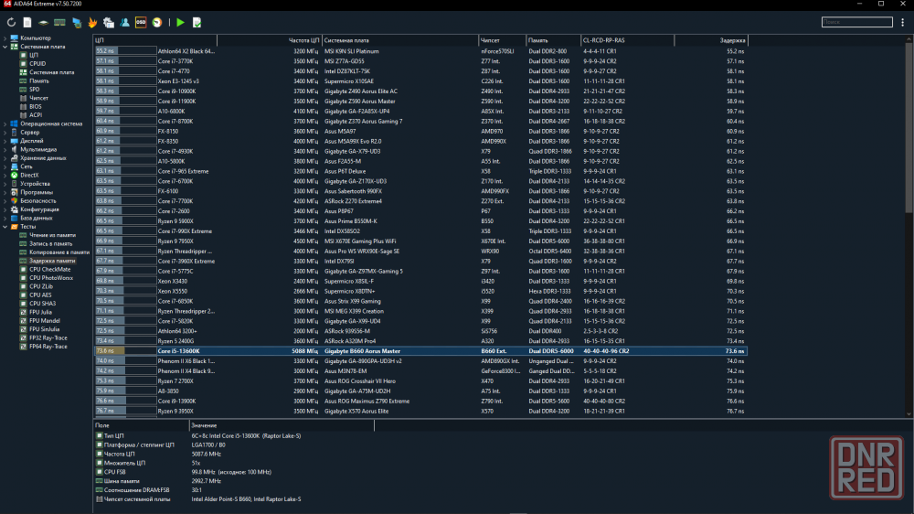
Task: Open the CPU PhotoWorxx benchmark
Action: click(x=51, y=278)
